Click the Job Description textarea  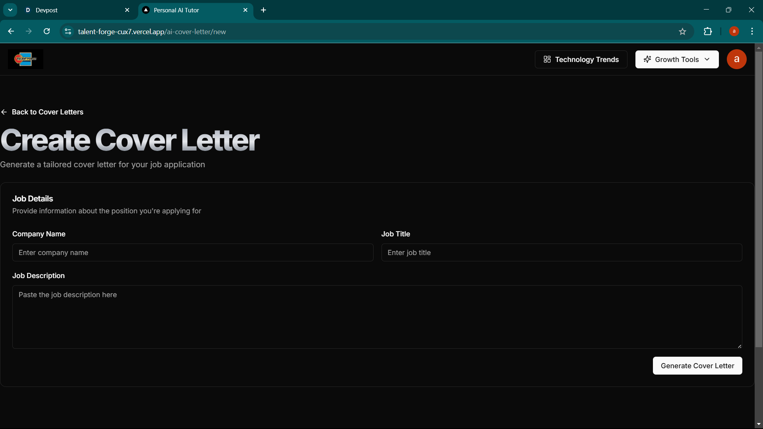pos(377,317)
